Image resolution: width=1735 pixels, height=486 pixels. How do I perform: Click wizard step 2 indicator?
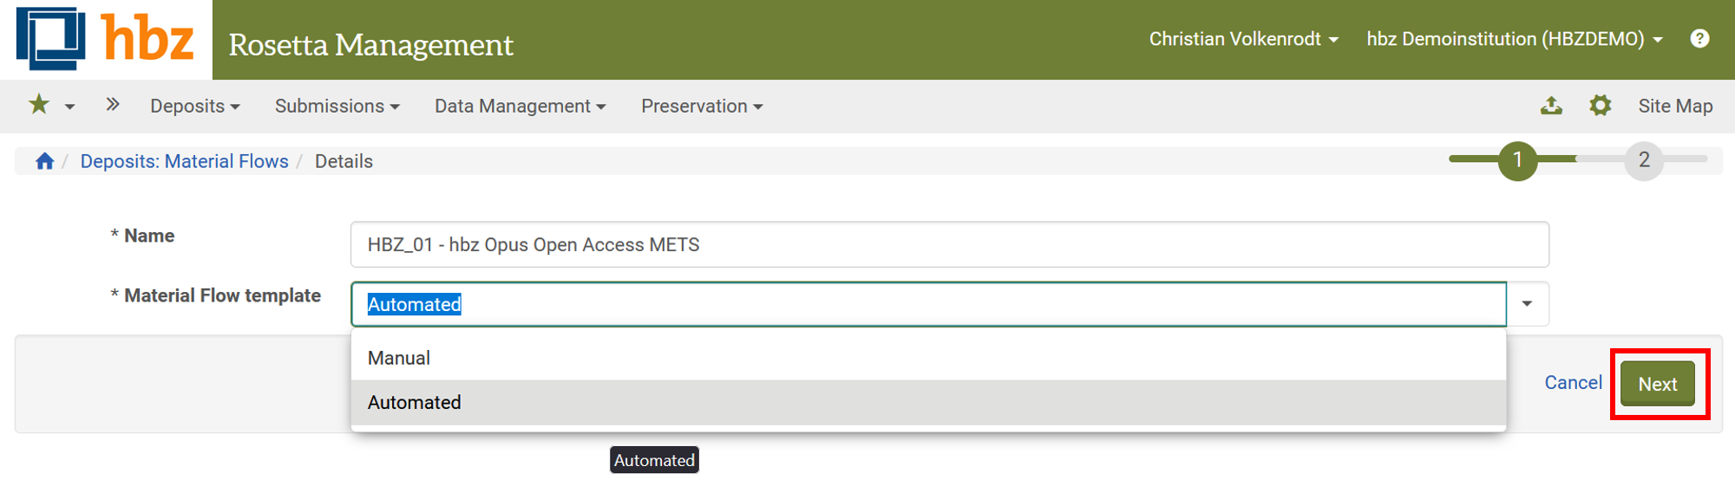1643,160
